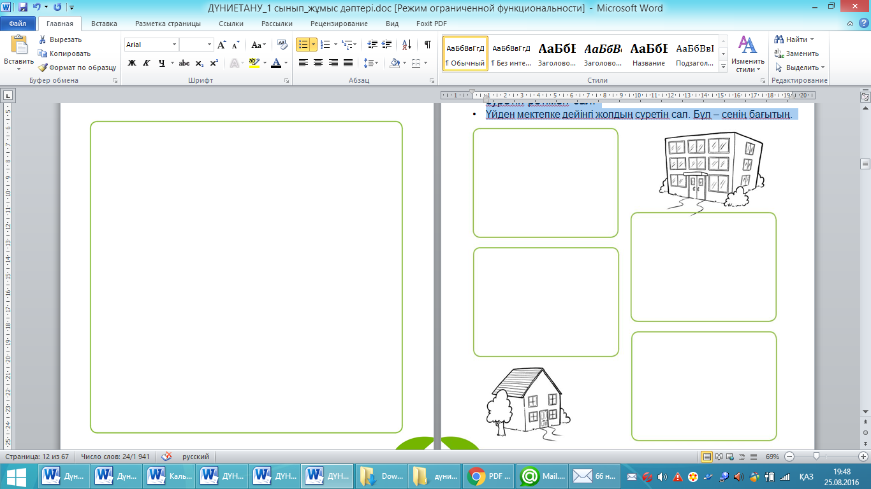Expand the styles gallery more arrow
The height and width of the screenshot is (489, 871).
pyautogui.click(x=723, y=67)
